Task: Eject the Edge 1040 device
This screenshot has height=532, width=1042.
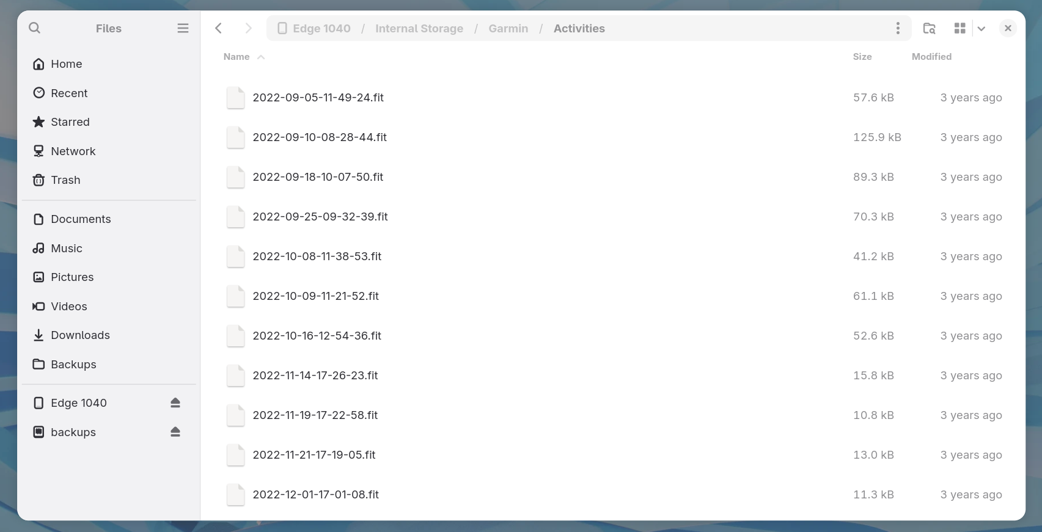Action: click(175, 403)
